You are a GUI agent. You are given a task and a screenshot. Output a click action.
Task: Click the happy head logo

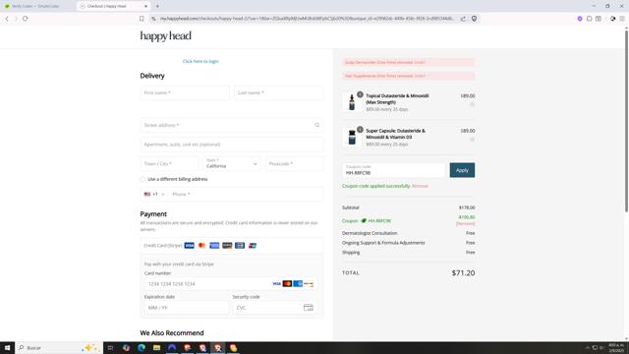click(x=166, y=36)
